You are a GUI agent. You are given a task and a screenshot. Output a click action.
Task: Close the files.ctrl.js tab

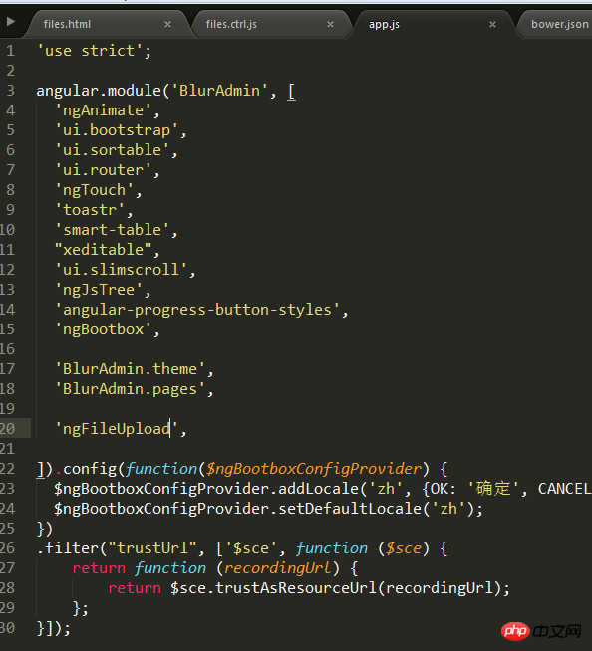331,25
